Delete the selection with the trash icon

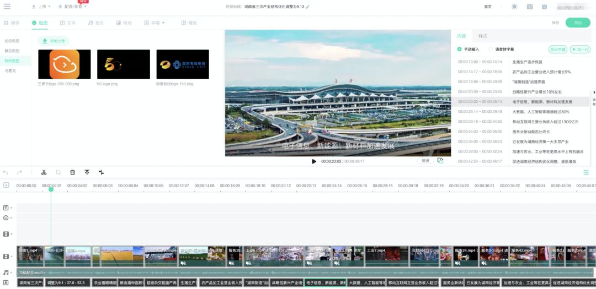(x=72, y=172)
